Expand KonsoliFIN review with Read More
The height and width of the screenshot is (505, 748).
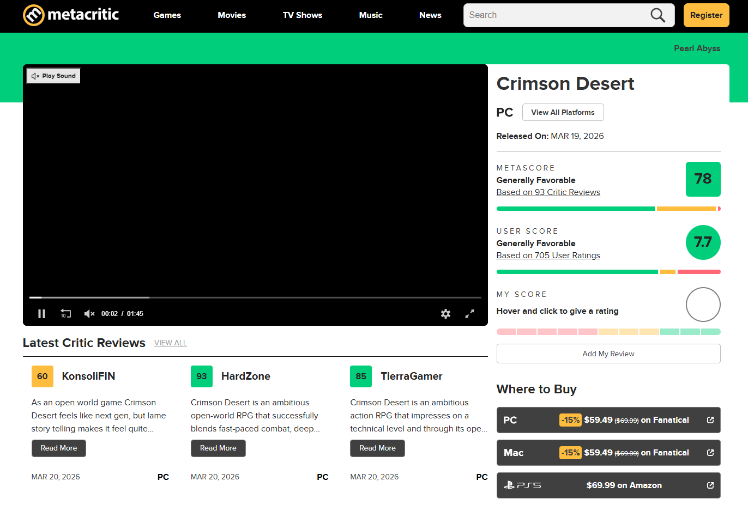pyautogui.click(x=59, y=448)
